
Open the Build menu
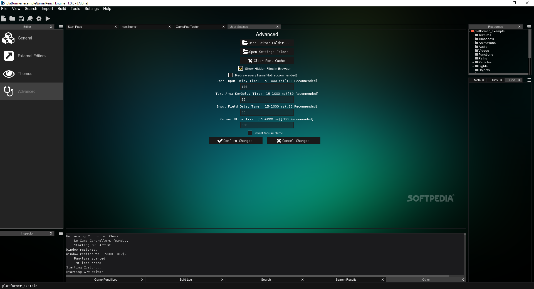click(x=62, y=9)
